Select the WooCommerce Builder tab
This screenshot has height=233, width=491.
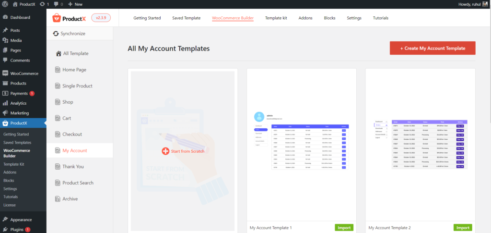pyautogui.click(x=233, y=18)
